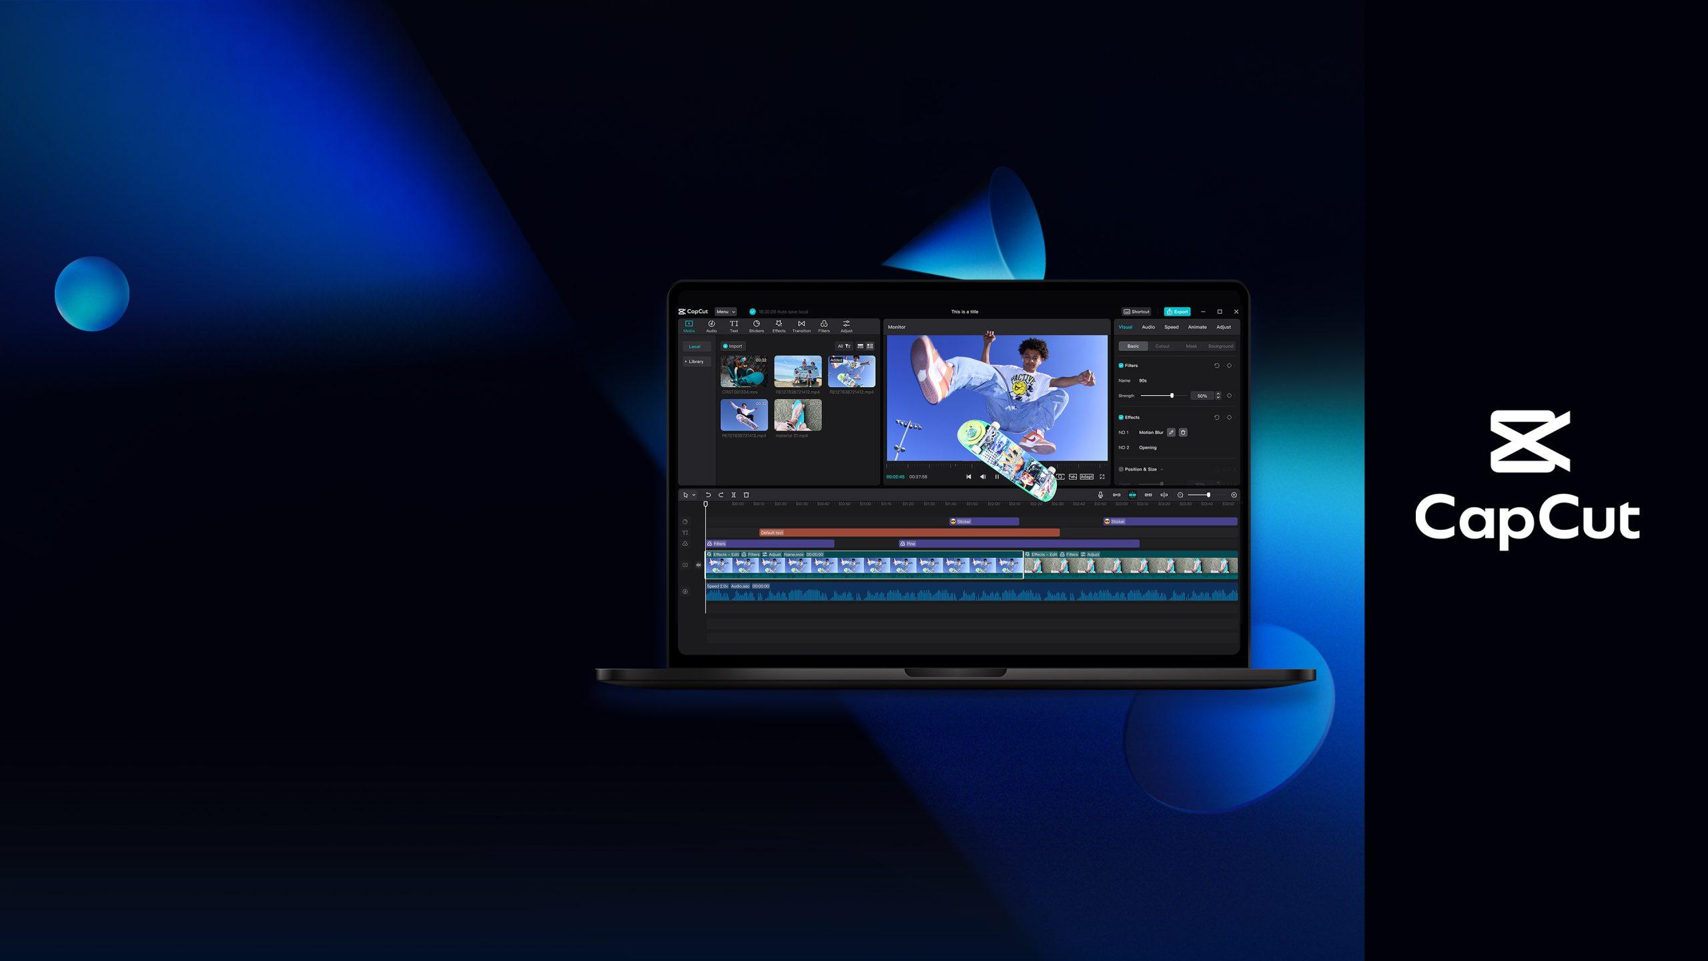The height and width of the screenshot is (961, 1708).
Task: Select the Cutout sub-tab
Action: coord(1162,346)
